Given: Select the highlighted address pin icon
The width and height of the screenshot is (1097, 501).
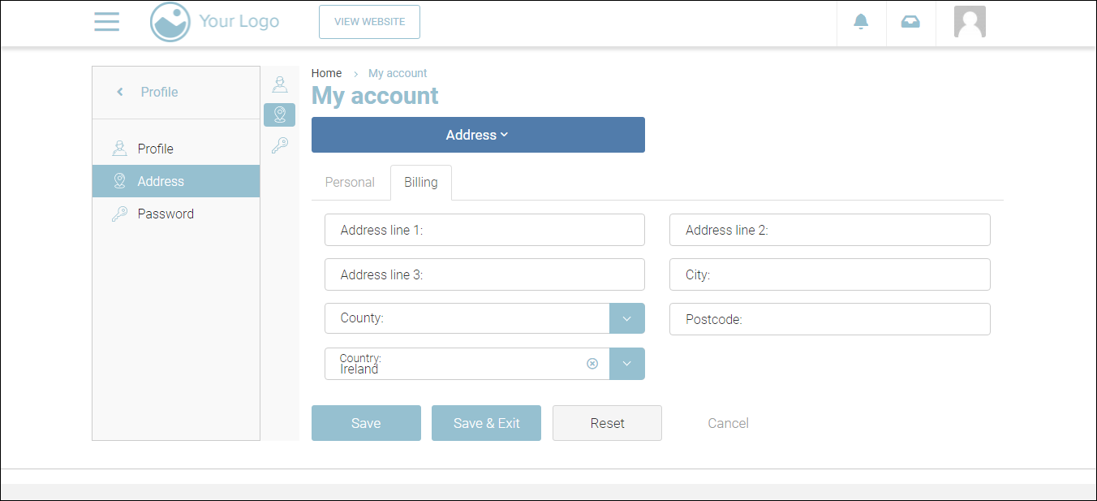Looking at the screenshot, I should click(279, 114).
